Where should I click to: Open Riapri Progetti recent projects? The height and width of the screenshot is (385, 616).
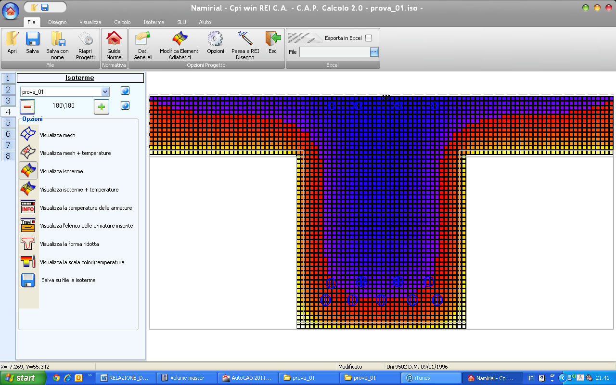(86, 45)
